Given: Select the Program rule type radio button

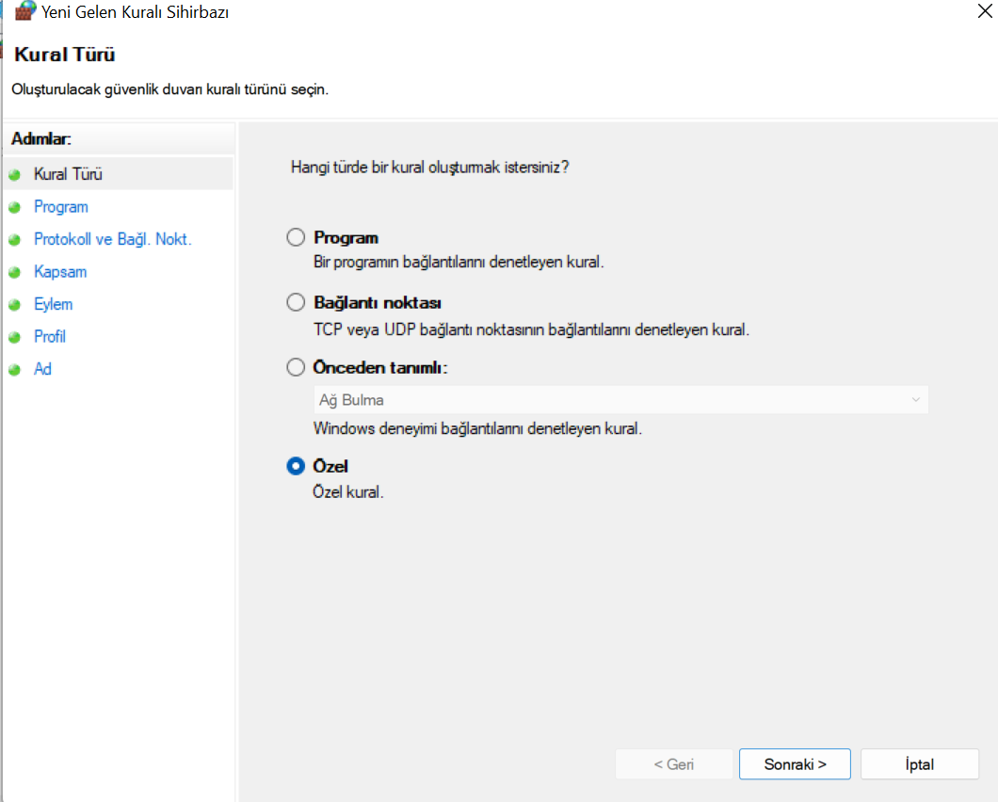Looking at the screenshot, I should click(x=296, y=238).
